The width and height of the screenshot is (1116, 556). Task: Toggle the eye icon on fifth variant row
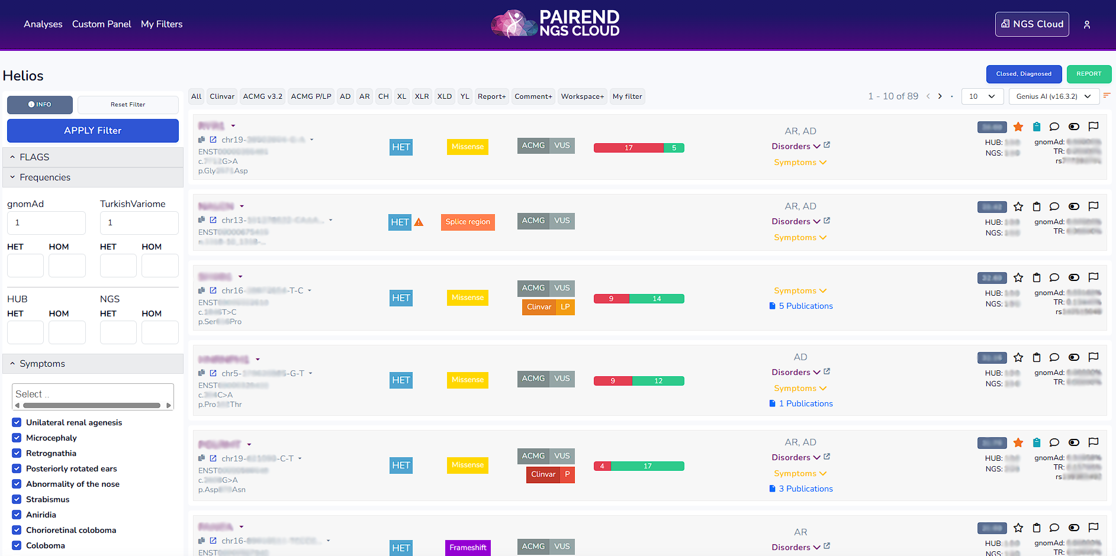tap(1074, 442)
